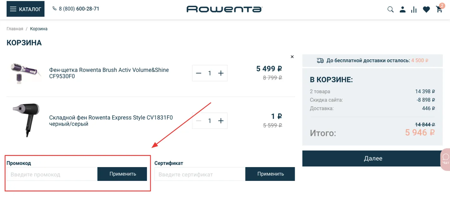The width and height of the screenshot is (450, 200).
Task: Remove Brush Activ item with X icon
Action: point(292,57)
